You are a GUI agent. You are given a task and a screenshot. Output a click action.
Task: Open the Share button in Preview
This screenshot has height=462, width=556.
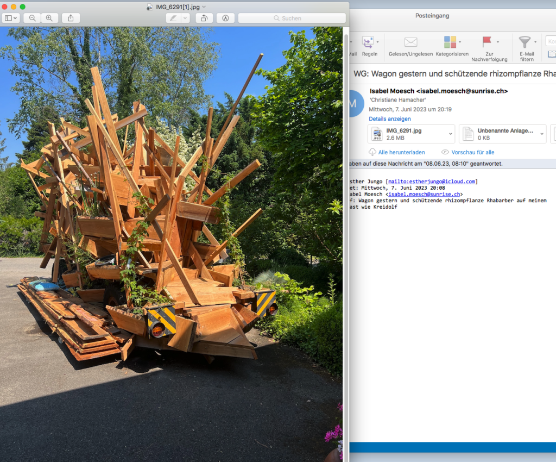click(71, 18)
